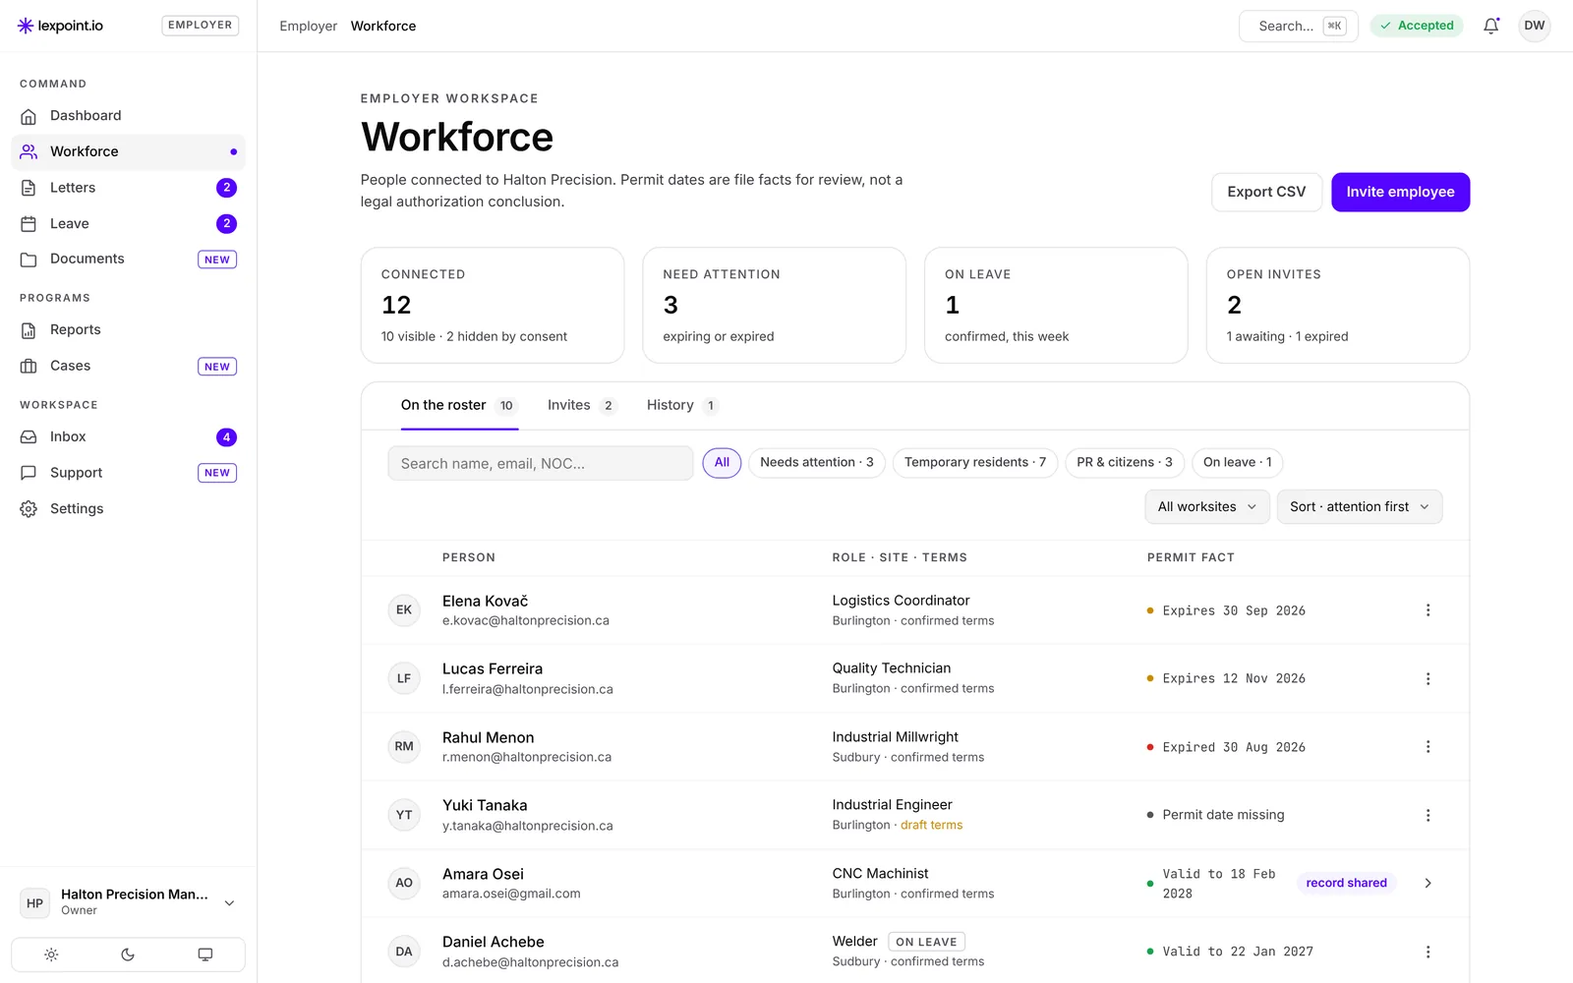The image size is (1573, 983).
Task: Switch to dark theme moon icon
Action: pyautogui.click(x=128, y=954)
